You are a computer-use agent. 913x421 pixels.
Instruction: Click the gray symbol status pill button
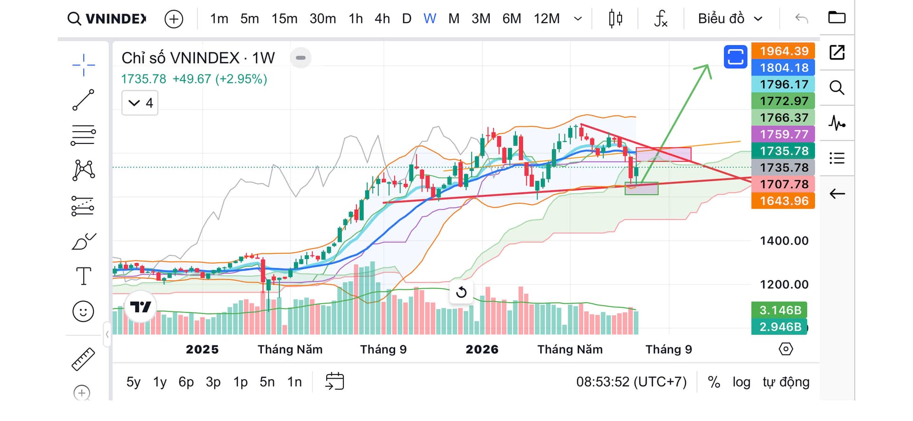pos(301,58)
